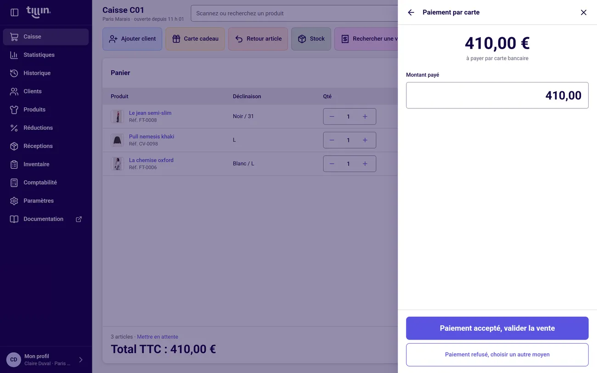Image resolution: width=597 pixels, height=373 pixels.
Task: Click the Mettre en attente link
Action: [158, 337]
